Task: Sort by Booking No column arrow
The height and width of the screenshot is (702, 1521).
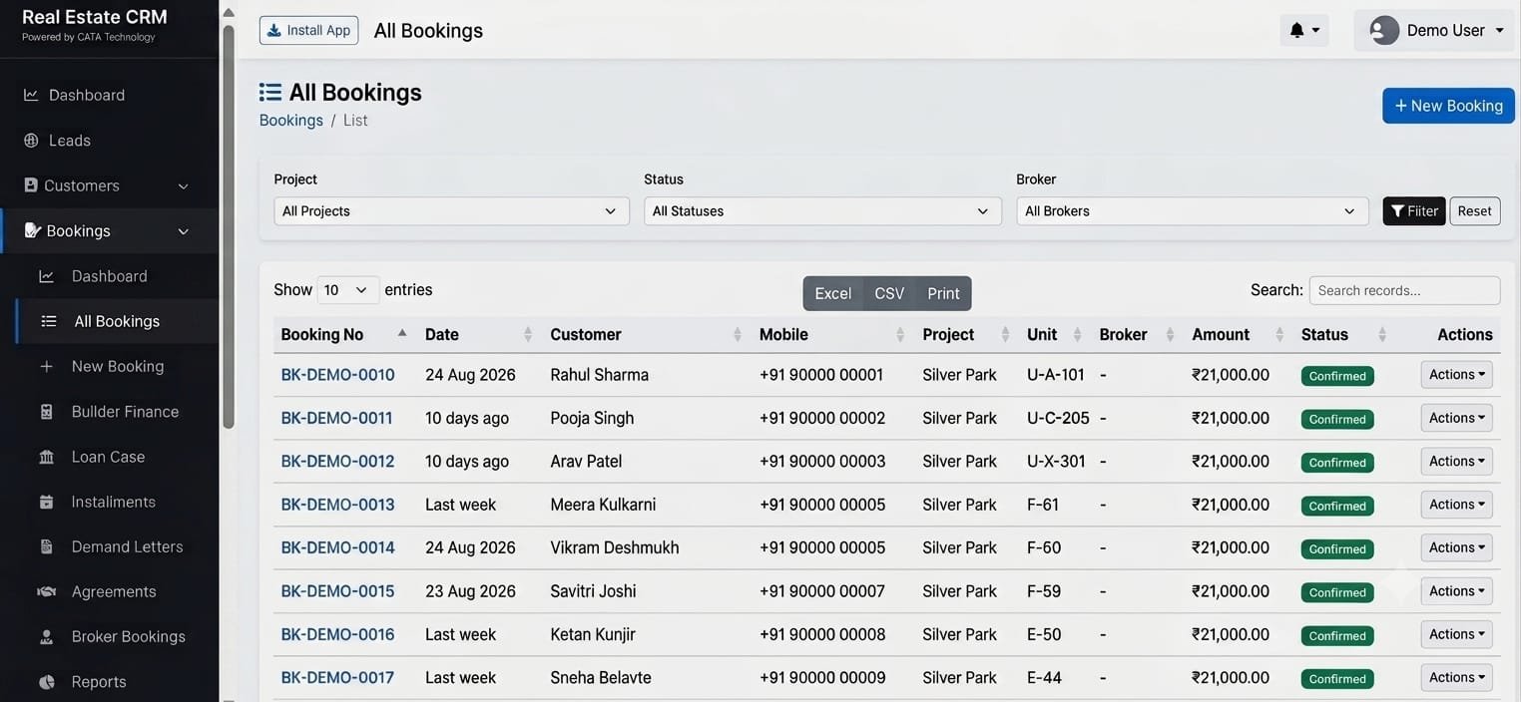Action: [402, 334]
